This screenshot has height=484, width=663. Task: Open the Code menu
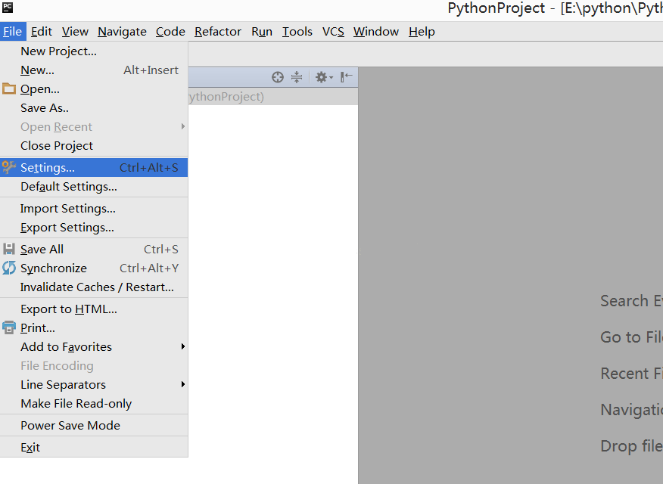click(x=170, y=32)
